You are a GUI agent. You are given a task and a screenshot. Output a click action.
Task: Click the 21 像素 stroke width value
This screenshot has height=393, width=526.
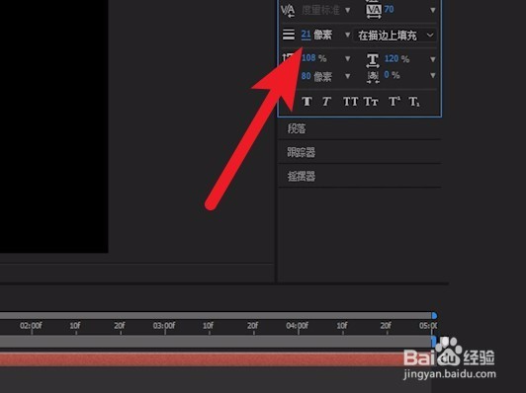click(316, 35)
